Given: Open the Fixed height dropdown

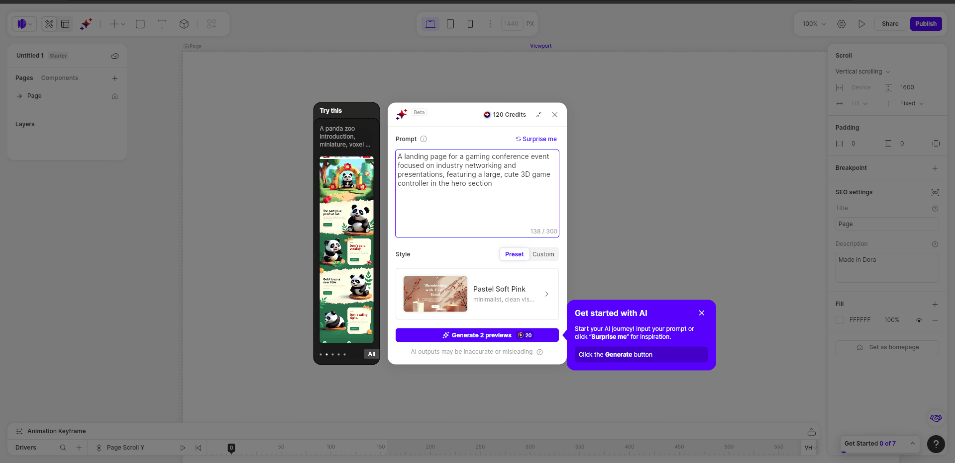Looking at the screenshot, I should coord(912,103).
